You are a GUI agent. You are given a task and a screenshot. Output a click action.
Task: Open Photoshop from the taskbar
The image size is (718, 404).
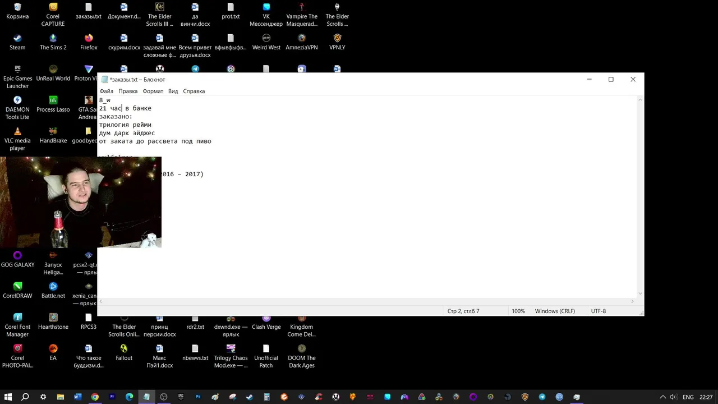pos(198,397)
